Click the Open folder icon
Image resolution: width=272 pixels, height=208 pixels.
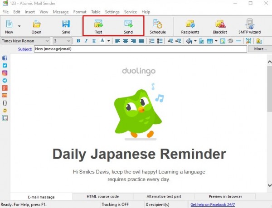click(37, 24)
